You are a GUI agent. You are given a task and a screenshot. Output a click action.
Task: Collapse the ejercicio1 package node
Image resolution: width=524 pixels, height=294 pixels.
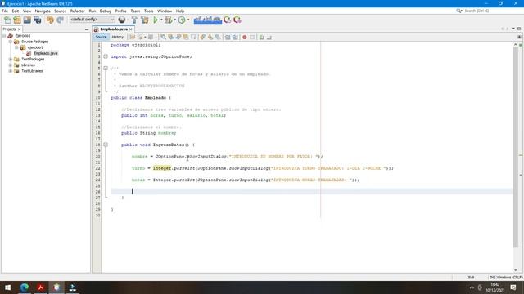[16, 47]
